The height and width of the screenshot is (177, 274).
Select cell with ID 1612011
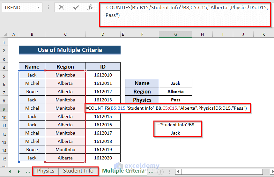coord(103,83)
